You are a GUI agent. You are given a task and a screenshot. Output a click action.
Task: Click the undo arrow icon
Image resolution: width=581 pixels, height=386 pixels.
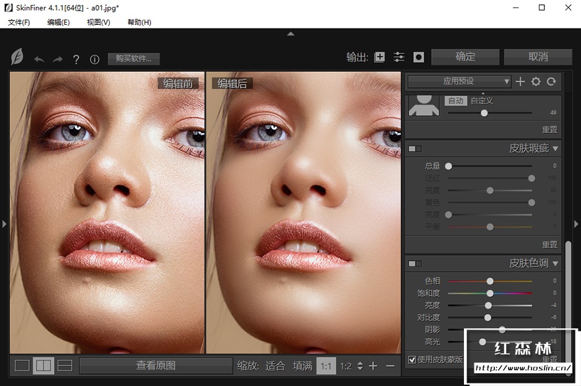click(39, 59)
